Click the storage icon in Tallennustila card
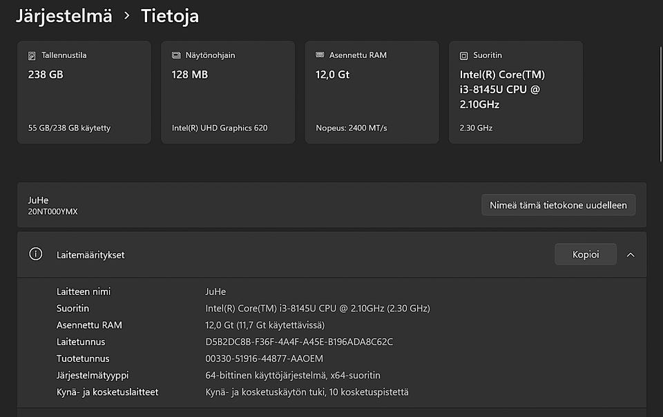This screenshot has width=663, height=417. pyautogui.click(x=32, y=55)
